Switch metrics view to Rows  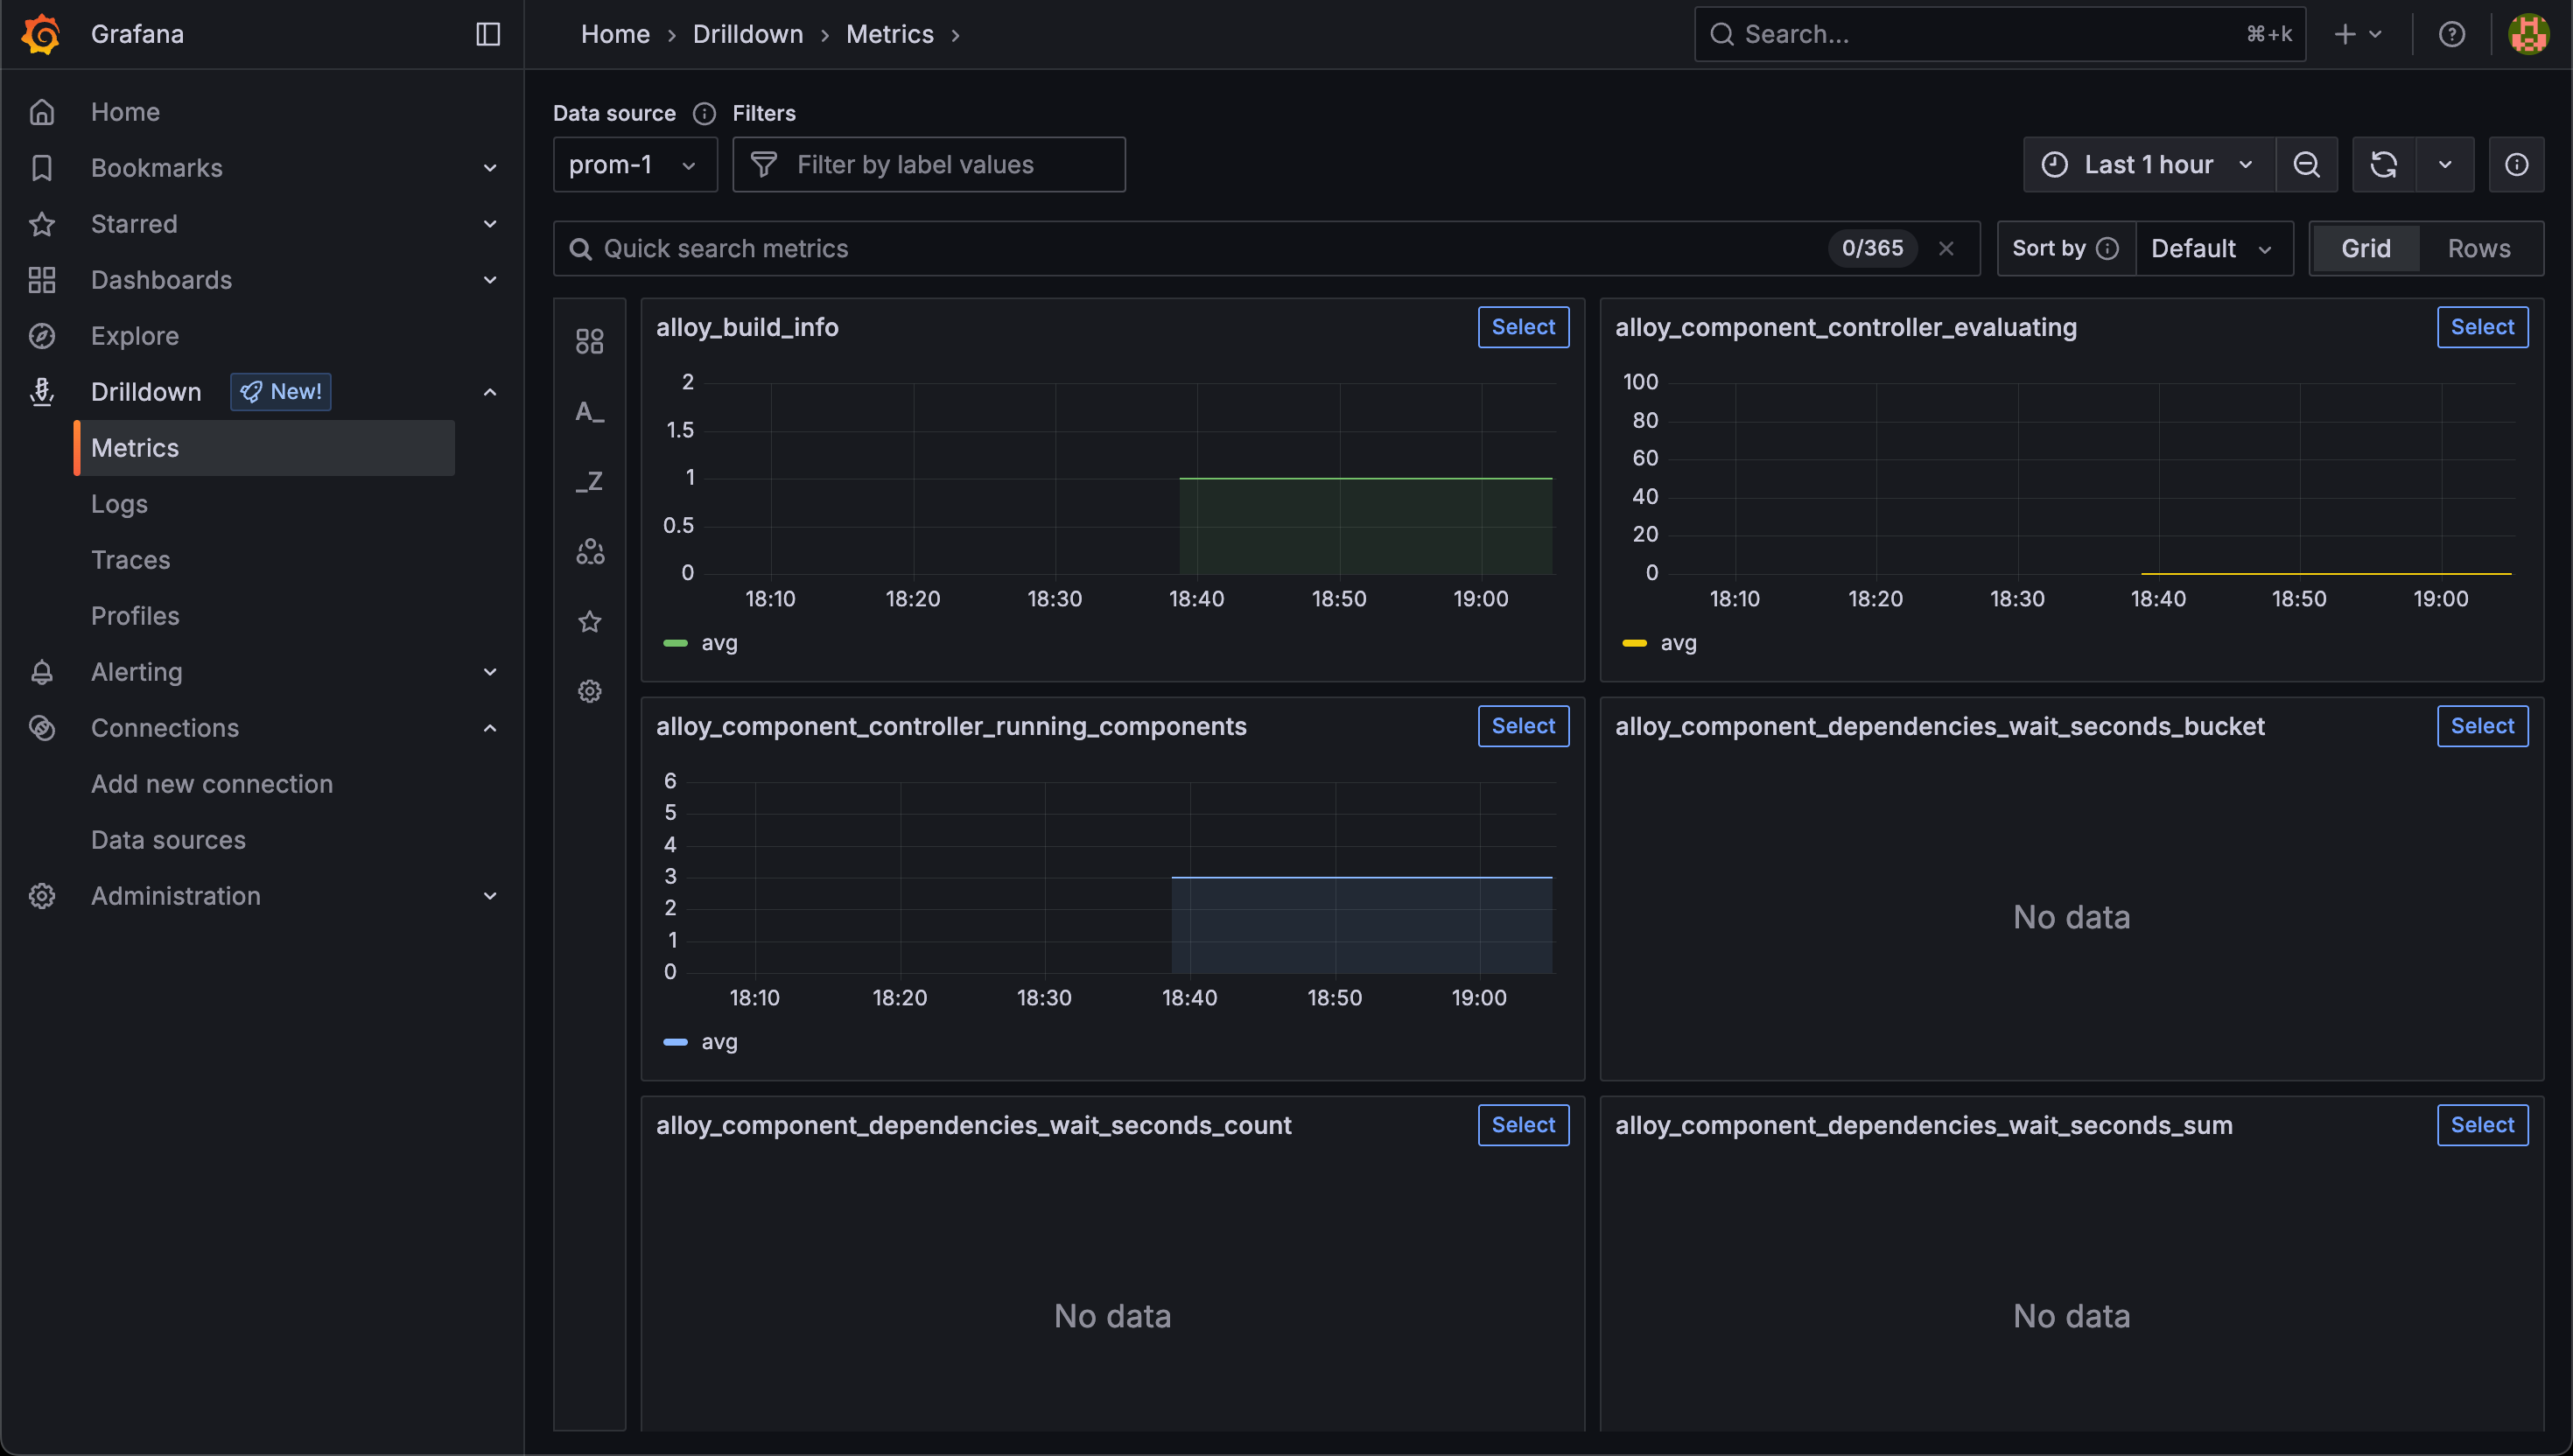tap(2479, 248)
